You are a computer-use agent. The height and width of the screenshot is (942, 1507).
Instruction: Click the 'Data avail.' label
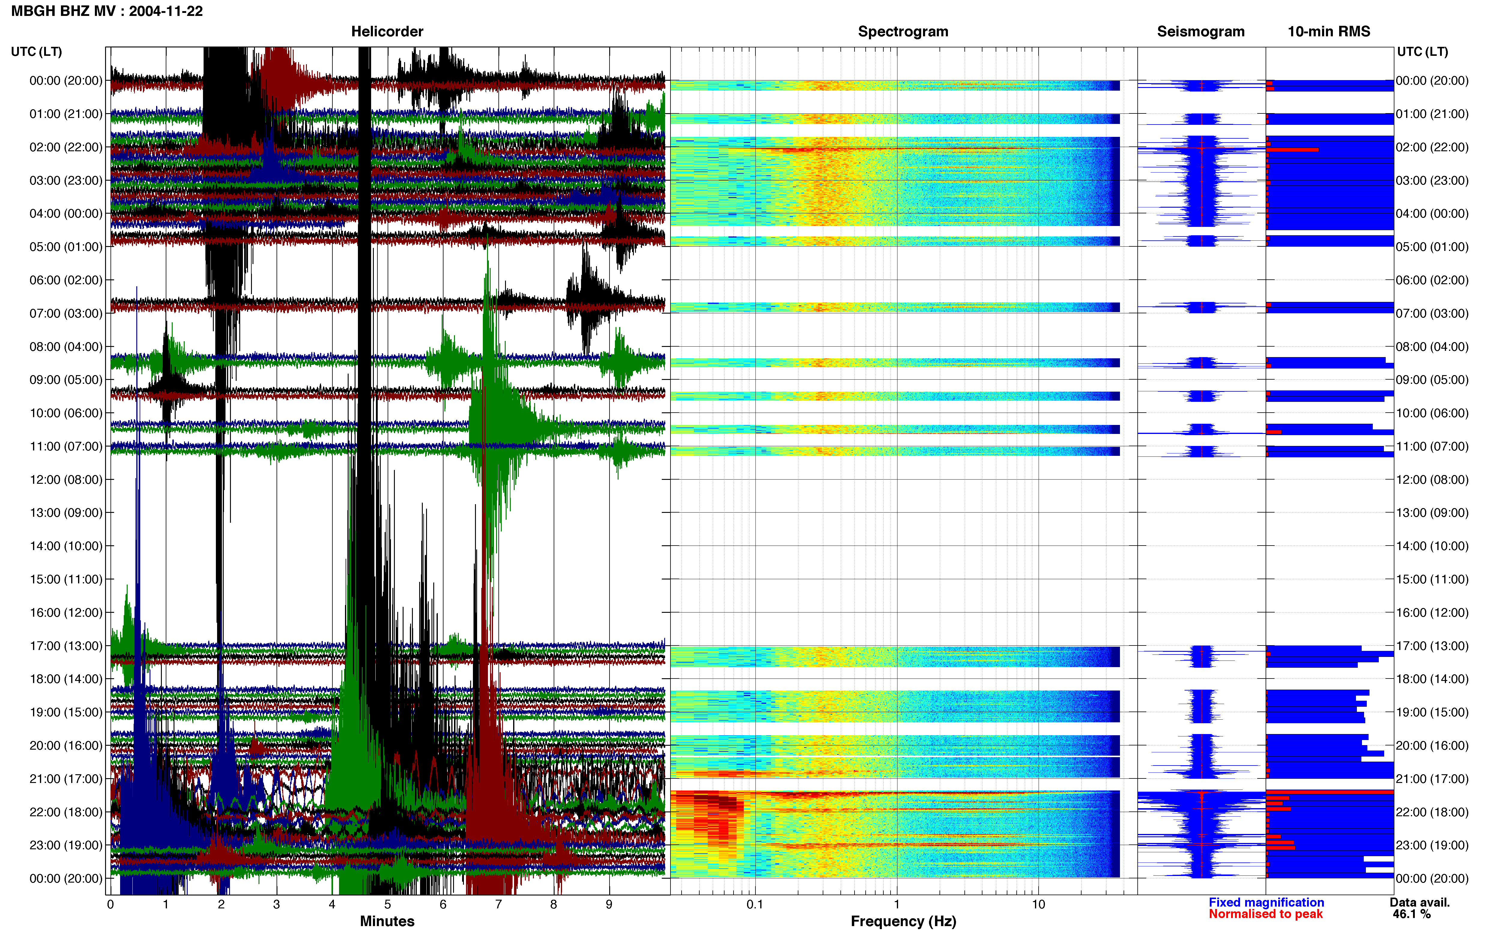tap(1420, 902)
